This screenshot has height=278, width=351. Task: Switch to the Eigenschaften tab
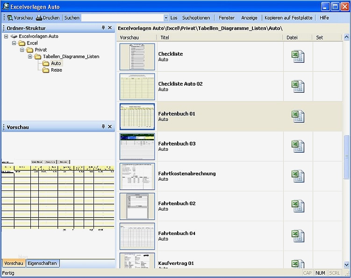pyautogui.click(x=42, y=263)
